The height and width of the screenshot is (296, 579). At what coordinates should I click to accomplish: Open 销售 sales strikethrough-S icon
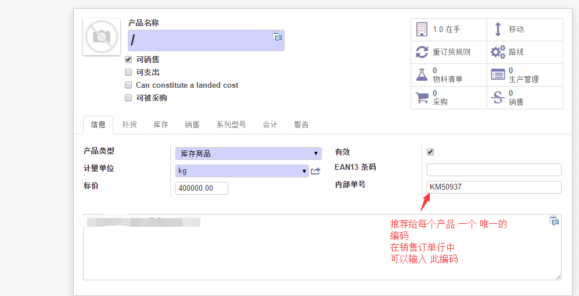click(x=498, y=97)
